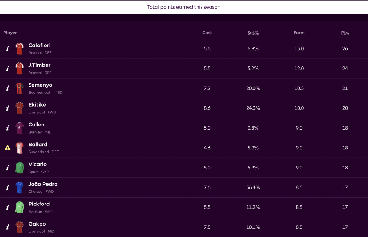Click the info icon beside Semenyo
Image resolution: width=368 pixels, height=237 pixels.
coord(8,88)
